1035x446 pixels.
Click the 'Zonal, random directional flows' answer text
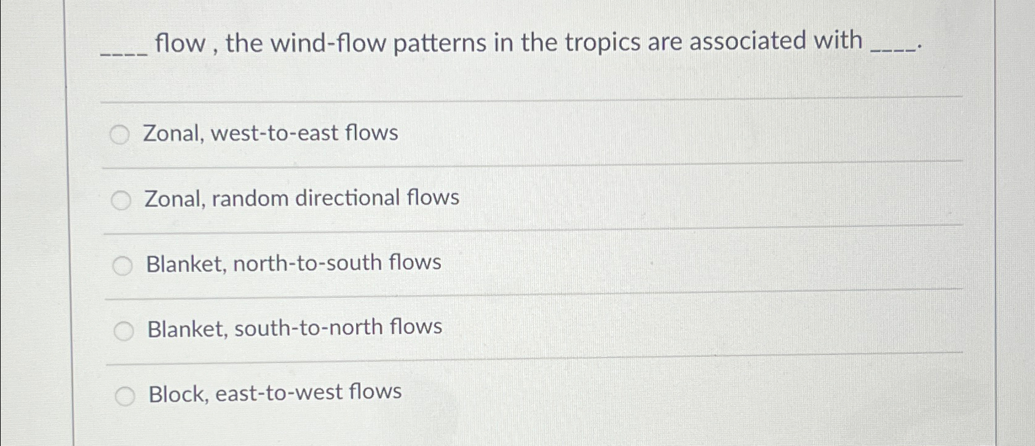[x=302, y=198]
